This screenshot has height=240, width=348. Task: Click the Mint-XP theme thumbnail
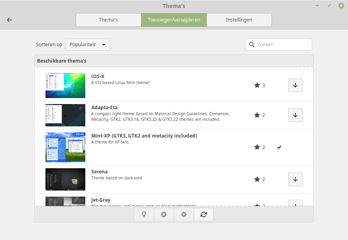click(65, 147)
